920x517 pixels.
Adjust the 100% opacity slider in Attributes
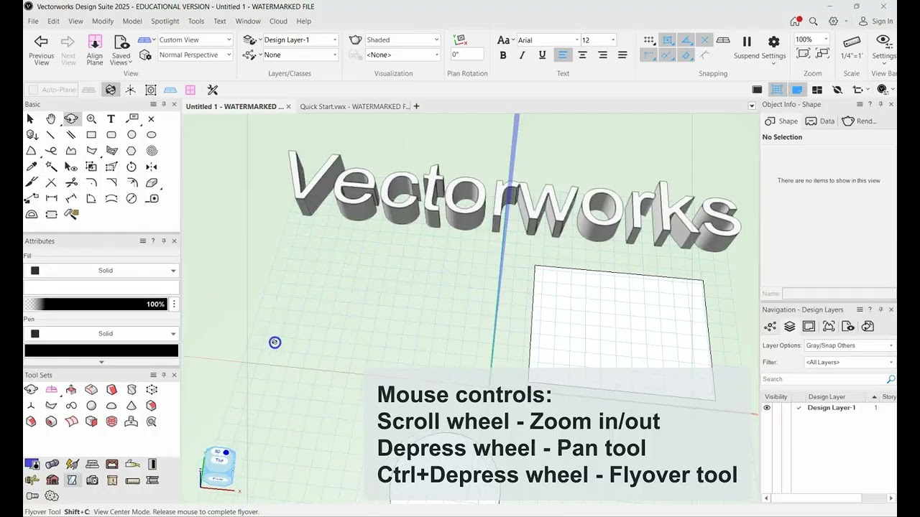[x=96, y=304]
